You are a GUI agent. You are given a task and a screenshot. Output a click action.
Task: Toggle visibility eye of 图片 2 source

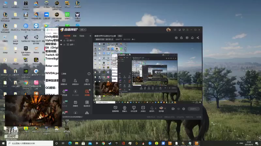tap(61, 40)
